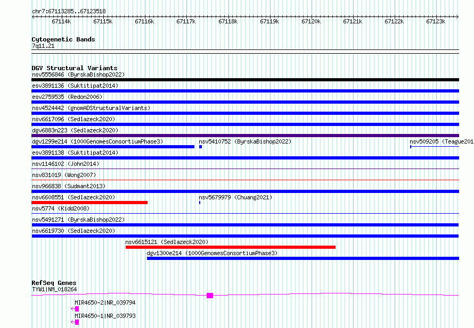Open the Cytogenetic Bands track heading

[63, 39]
